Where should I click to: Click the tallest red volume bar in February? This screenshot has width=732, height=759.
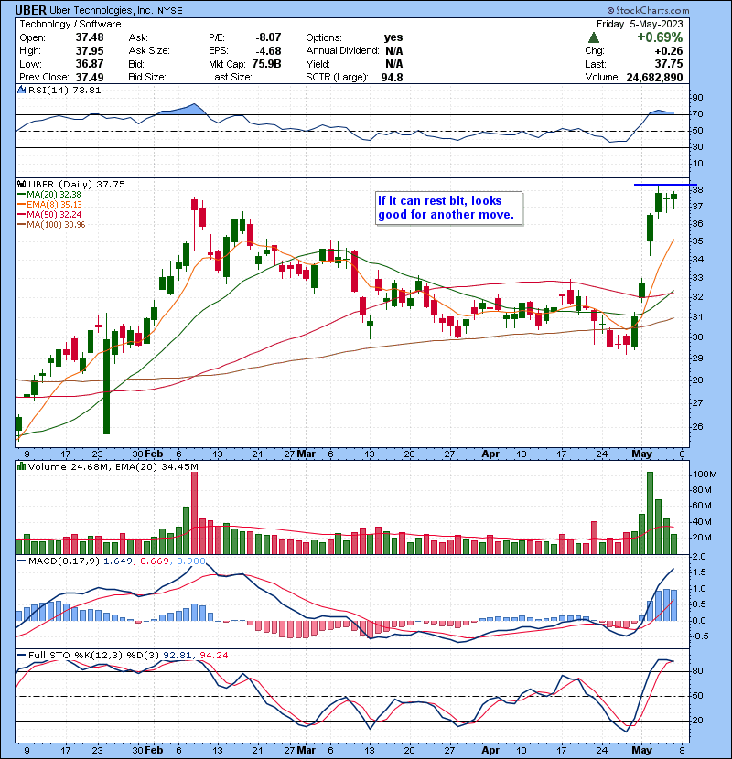point(195,513)
